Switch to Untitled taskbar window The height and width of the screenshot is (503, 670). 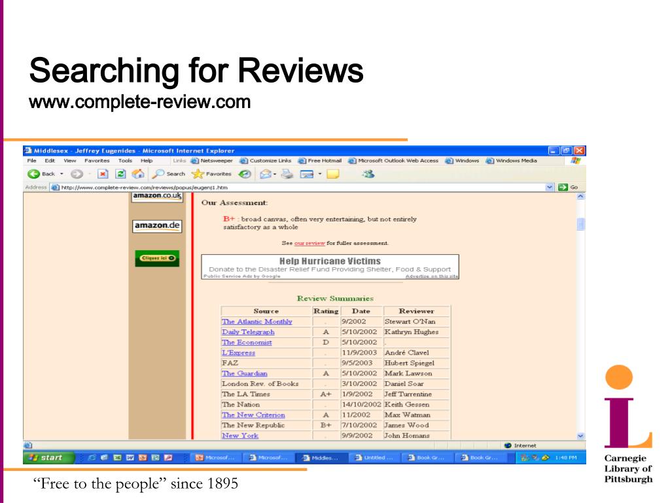pos(375,458)
